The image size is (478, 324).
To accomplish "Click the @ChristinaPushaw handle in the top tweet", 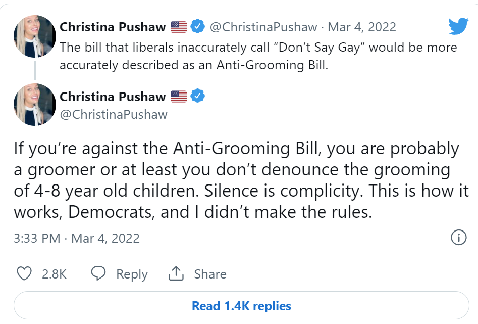I will click(x=263, y=27).
